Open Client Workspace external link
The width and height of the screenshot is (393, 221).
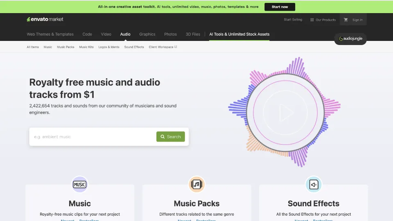pos(163,47)
